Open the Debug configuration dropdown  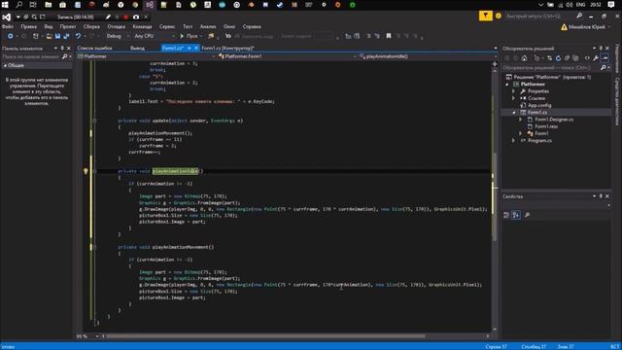[x=118, y=36]
